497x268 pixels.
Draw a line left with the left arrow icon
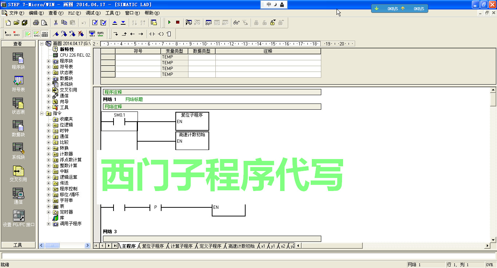point(132,34)
